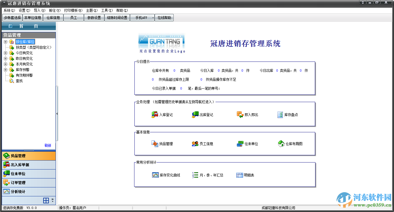
Task: Click the 刷新 link in sidebar
Action: point(48,145)
